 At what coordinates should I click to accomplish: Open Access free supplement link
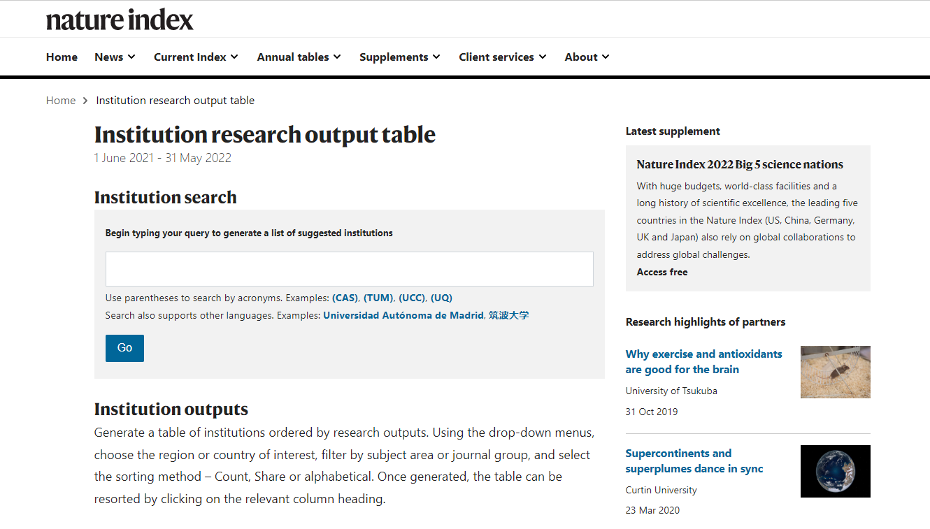click(x=661, y=273)
